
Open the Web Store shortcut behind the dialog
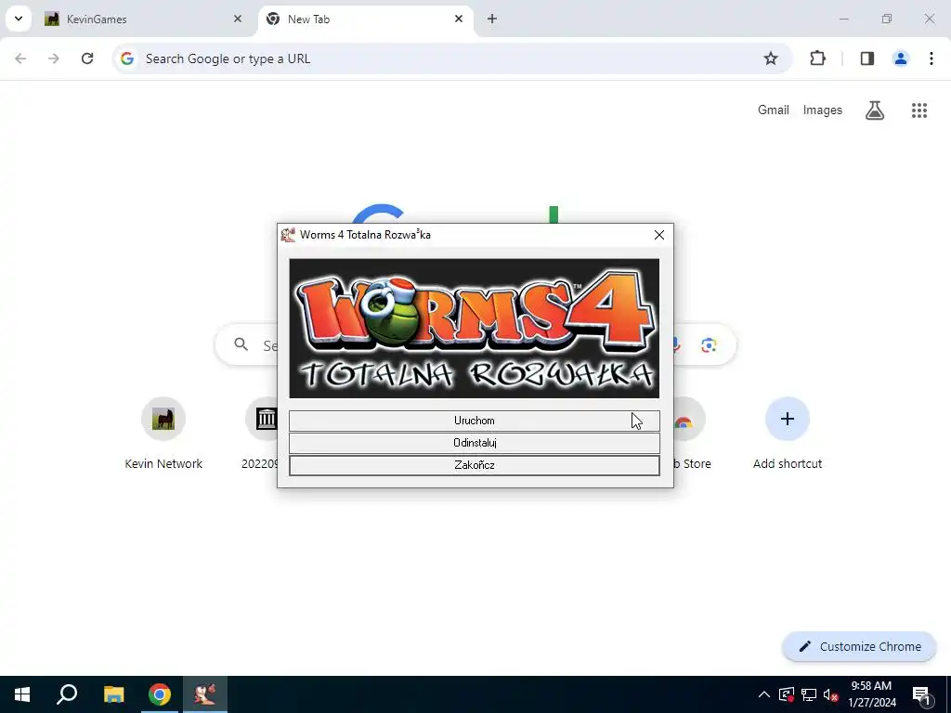coord(691,434)
